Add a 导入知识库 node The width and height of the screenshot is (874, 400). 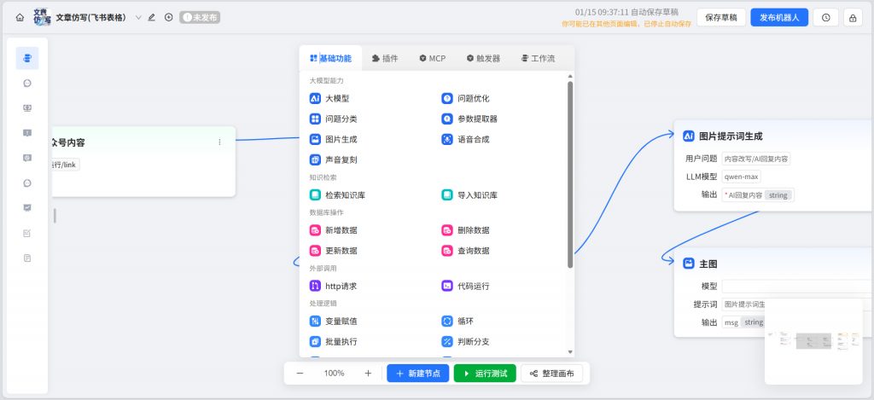click(469, 195)
